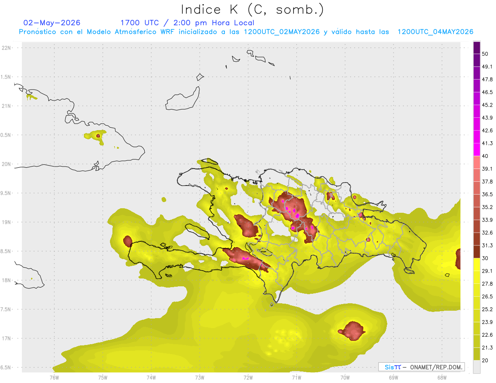
Task: Click the 1700 UTC time label
Action: pos(139,23)
